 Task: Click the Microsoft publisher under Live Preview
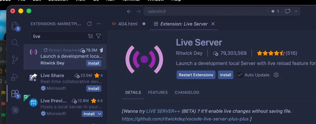tap(56, 113)
